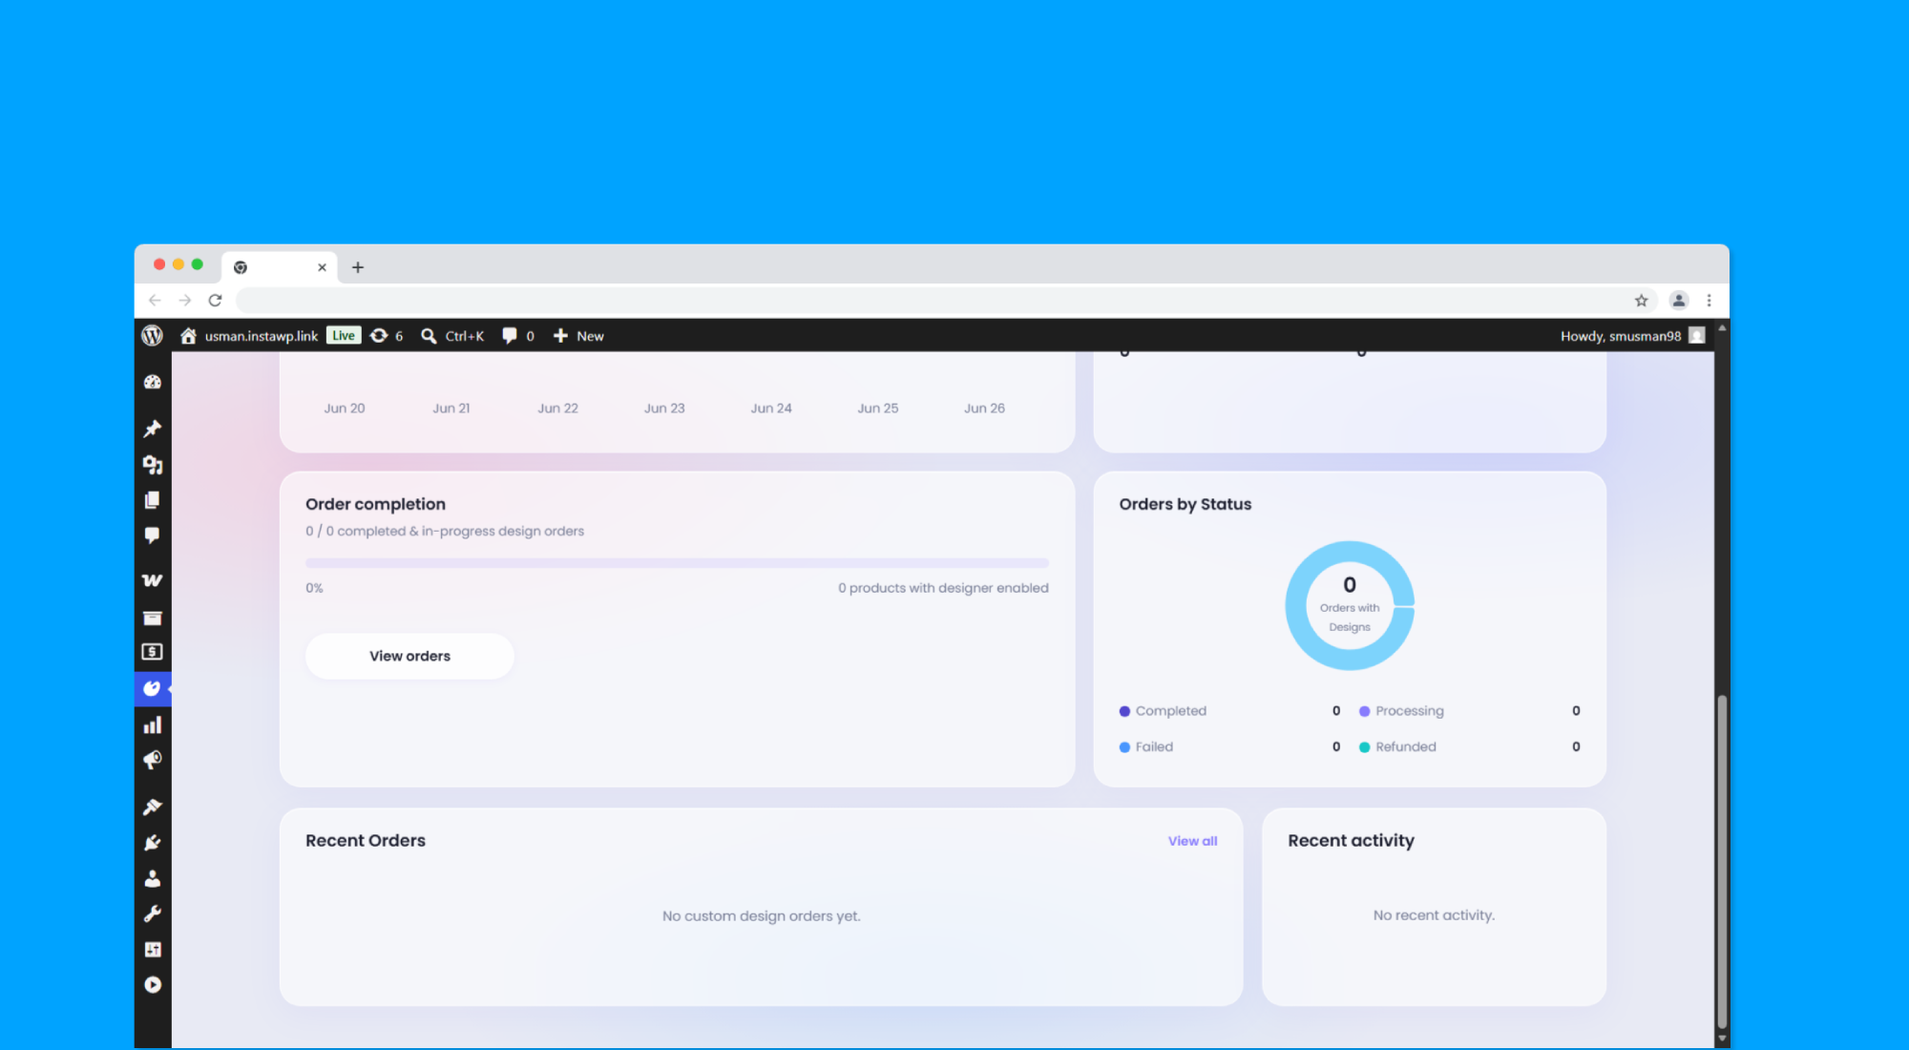Click the View orders button
Image resolution: width=1909 pixels, height=1050 pixels.
(409, 656)
